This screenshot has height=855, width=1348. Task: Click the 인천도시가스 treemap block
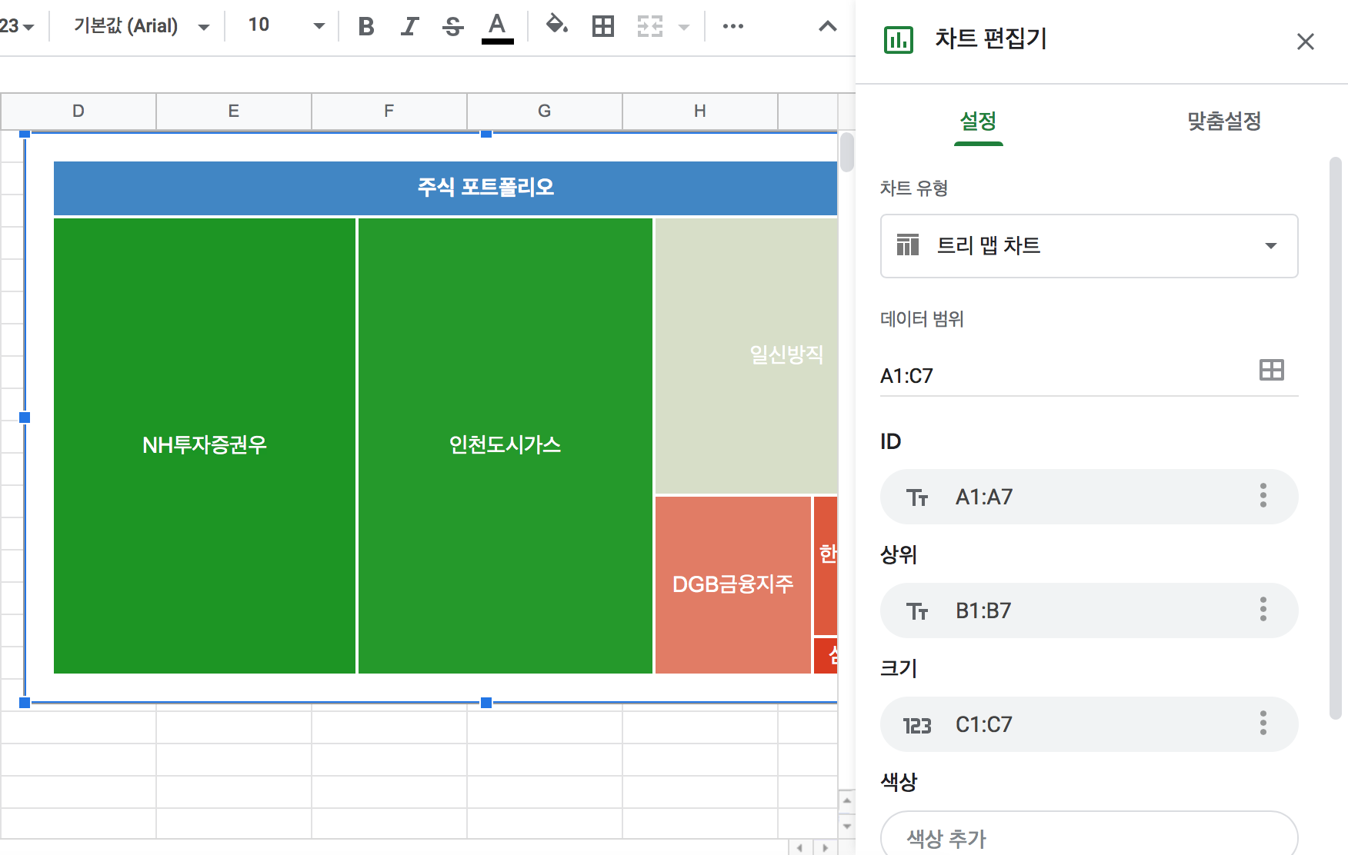[505, 446]
